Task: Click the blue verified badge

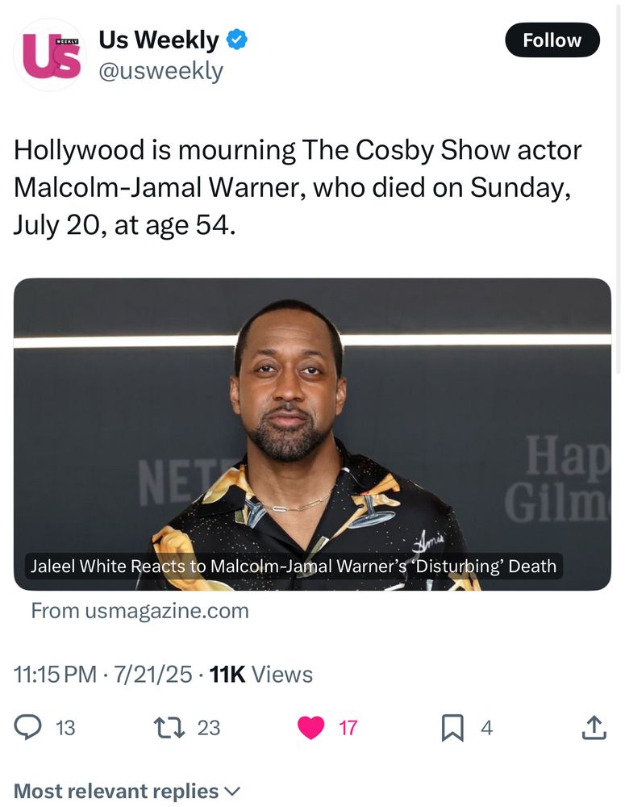Action: 236,40
